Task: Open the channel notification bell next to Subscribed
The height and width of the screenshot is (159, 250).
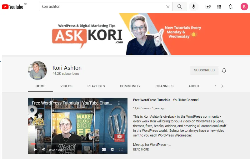Action: coord(224,70)
